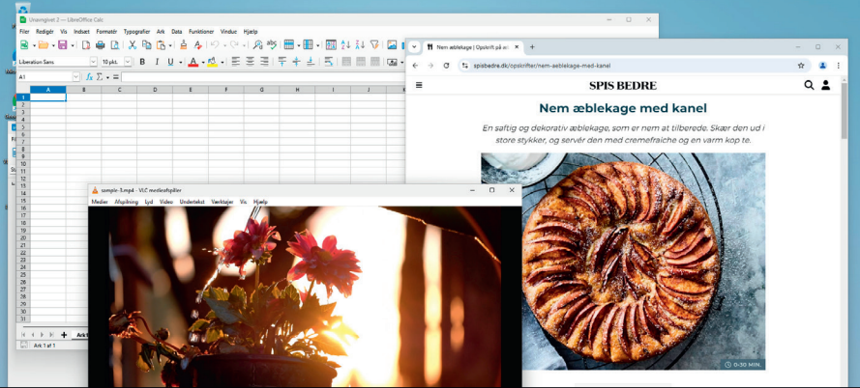The width and height of the screenshot is (860, 388).
Task: Toggle Bold formatting in Calc
Action: [142, 62]
